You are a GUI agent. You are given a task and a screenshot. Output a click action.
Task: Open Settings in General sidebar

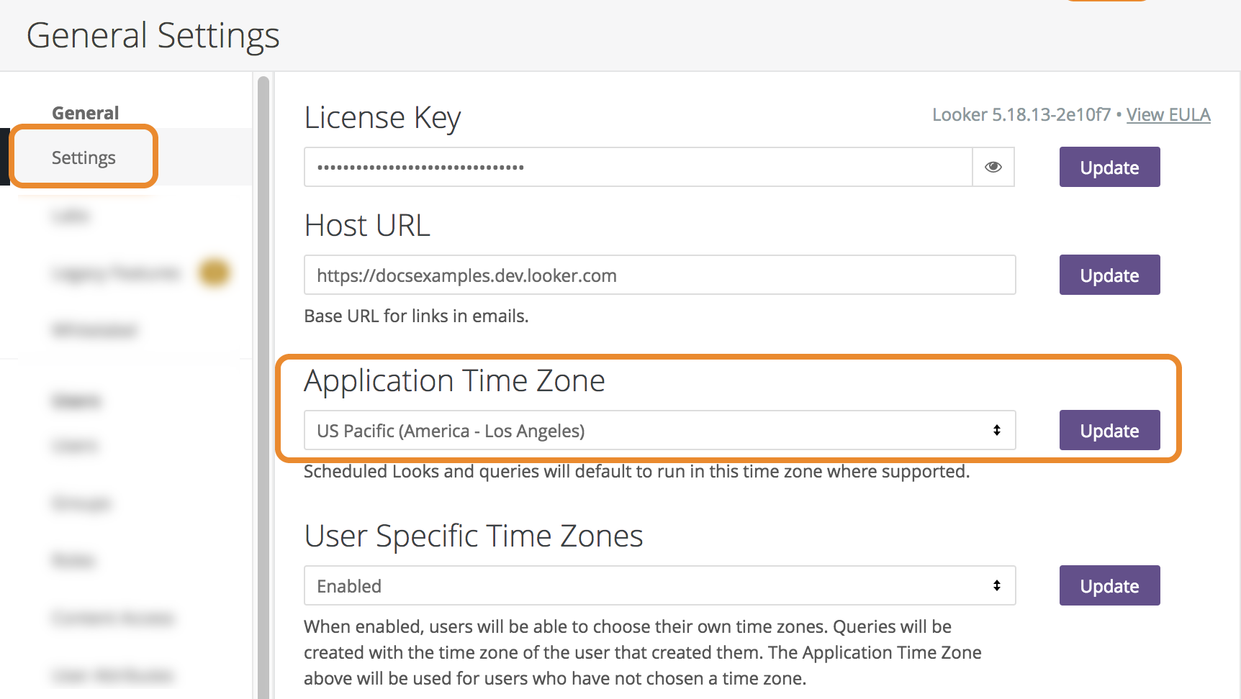[84, 157]
